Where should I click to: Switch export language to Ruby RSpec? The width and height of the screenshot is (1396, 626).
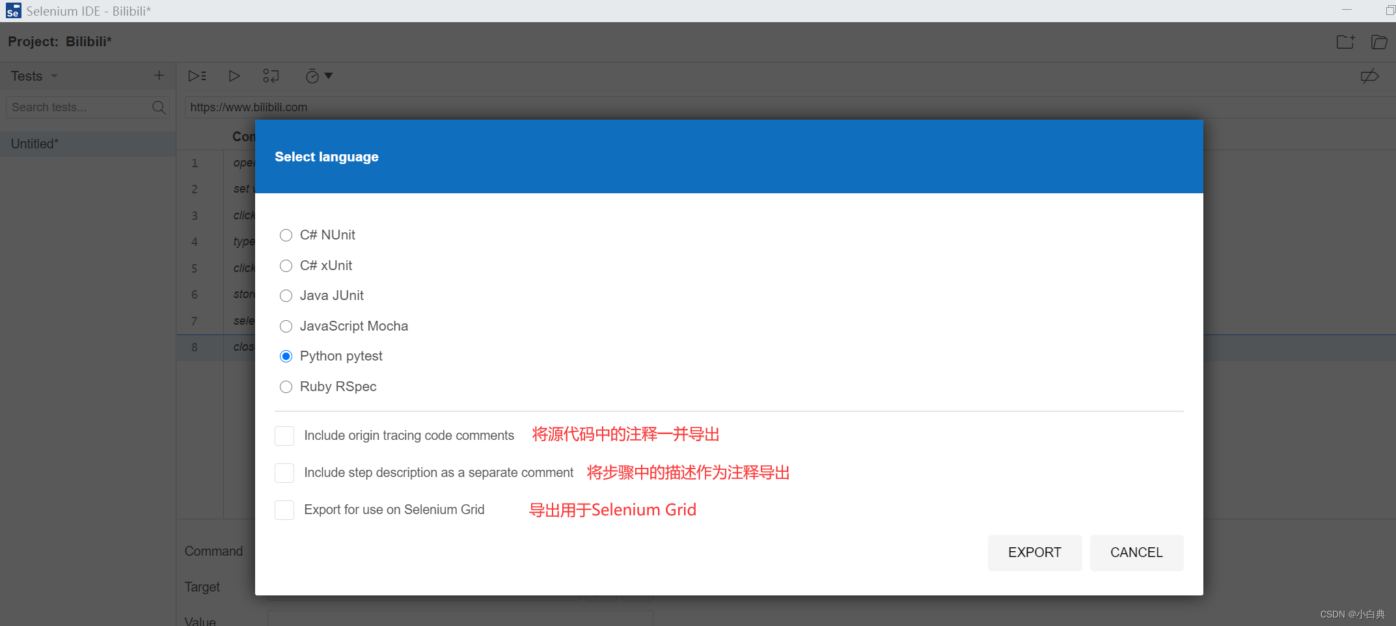click(x=286, y=387)
